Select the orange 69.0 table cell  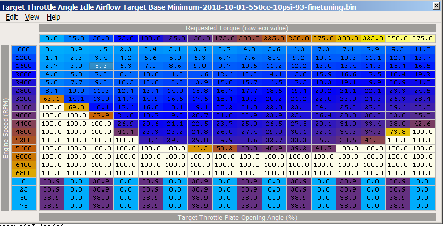click(76, 107)
